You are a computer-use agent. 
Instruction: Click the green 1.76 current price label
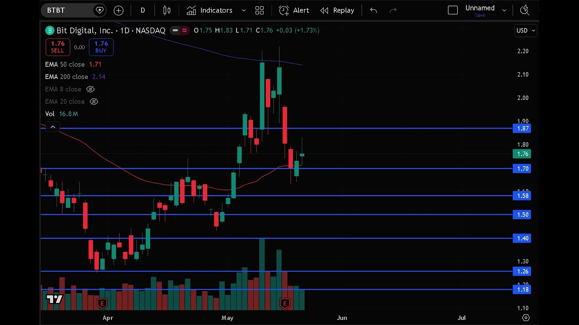point(522,154)
